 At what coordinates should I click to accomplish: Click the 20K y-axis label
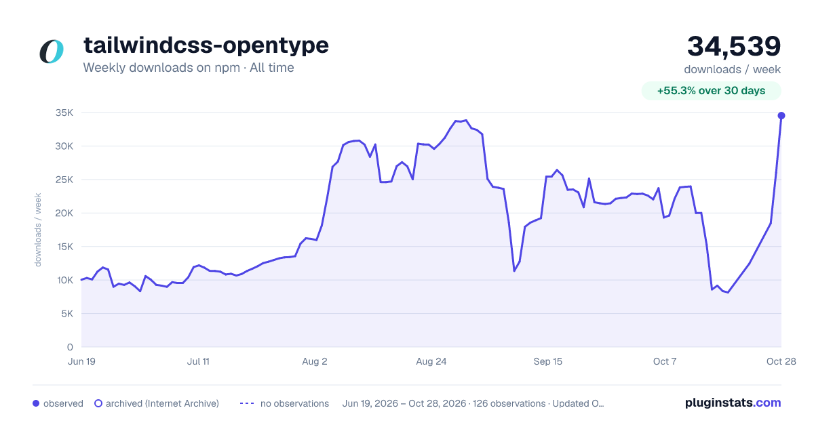coord(64,213)
